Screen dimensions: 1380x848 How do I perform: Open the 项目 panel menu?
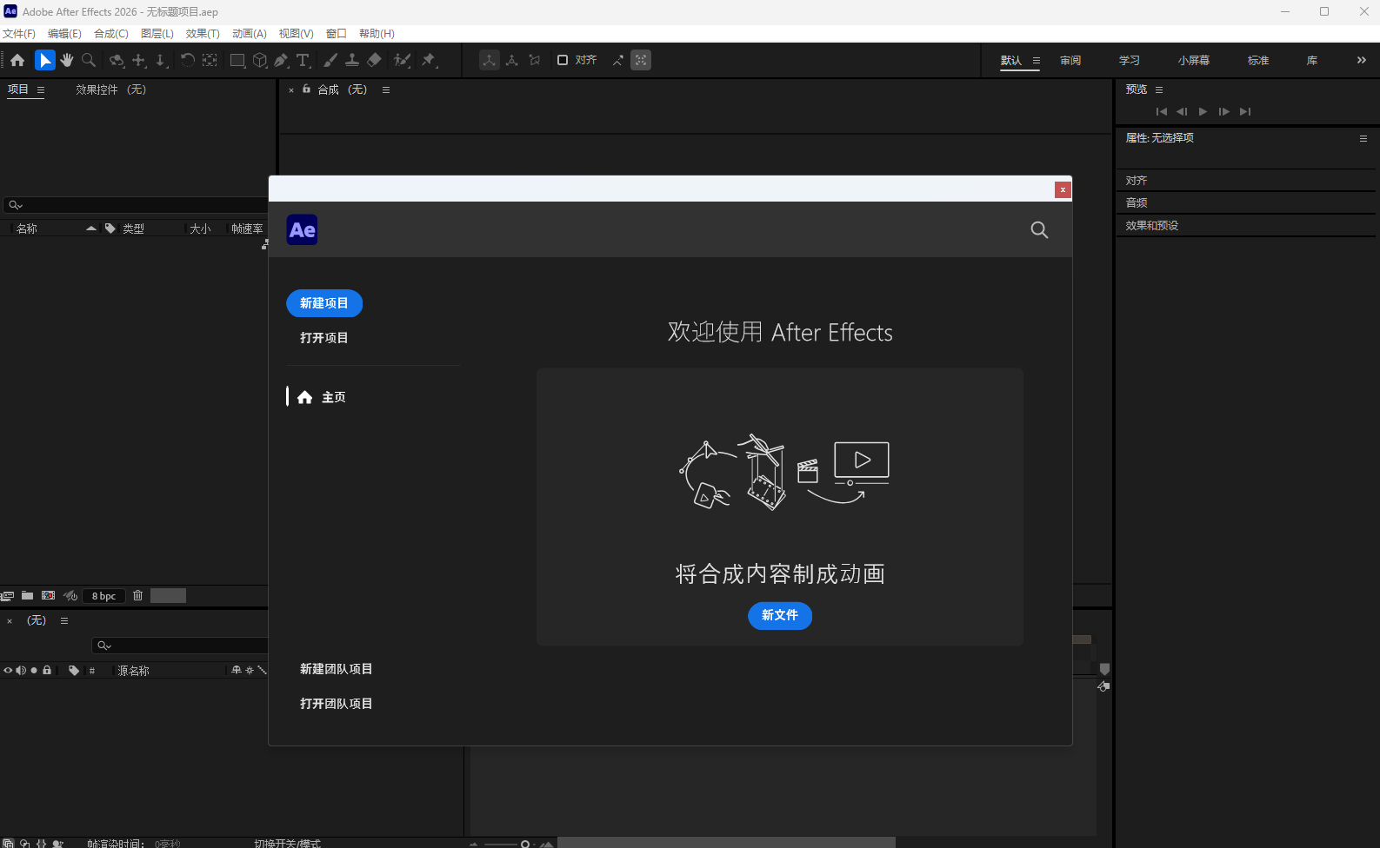point(41,89)
